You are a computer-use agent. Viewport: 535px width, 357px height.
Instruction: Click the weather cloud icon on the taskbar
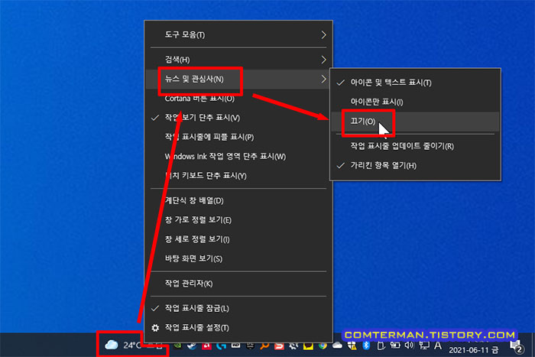tap(112, 345)
